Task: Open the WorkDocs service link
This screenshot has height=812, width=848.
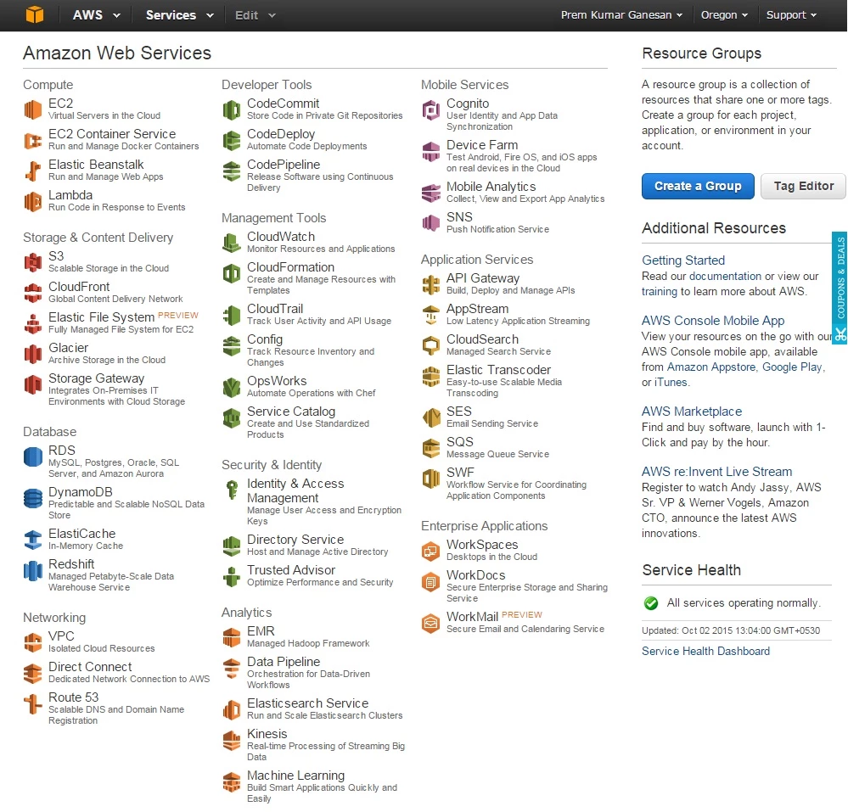Action: [476, 574]
